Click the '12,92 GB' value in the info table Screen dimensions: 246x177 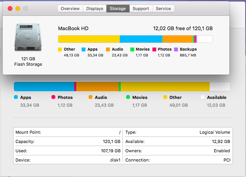[221, 141]
